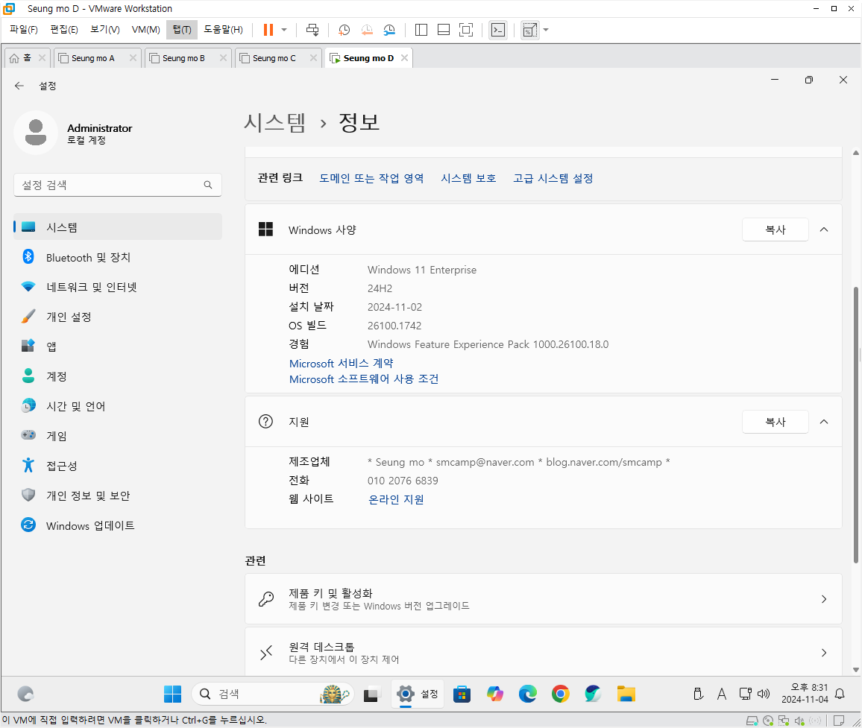Open the stretch mode dropdown arrow

tap(546, 30)
